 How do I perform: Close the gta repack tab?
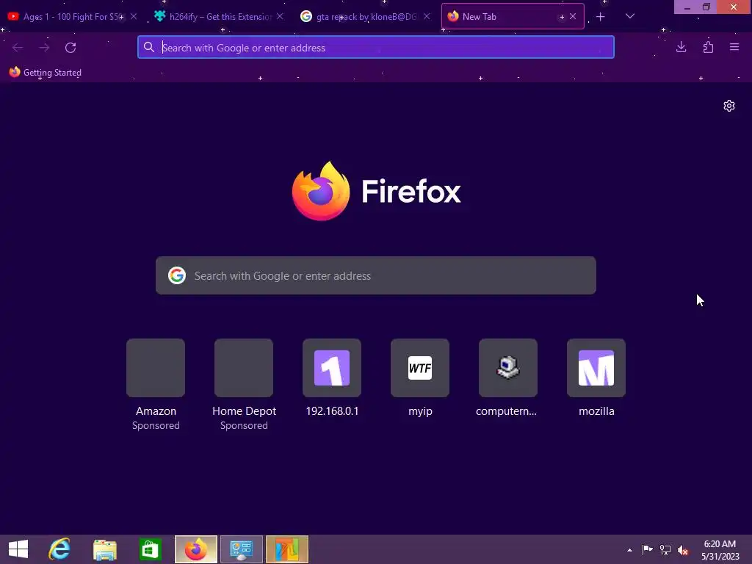pos(427,16)
